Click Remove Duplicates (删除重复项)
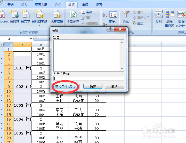 [169, 19]
